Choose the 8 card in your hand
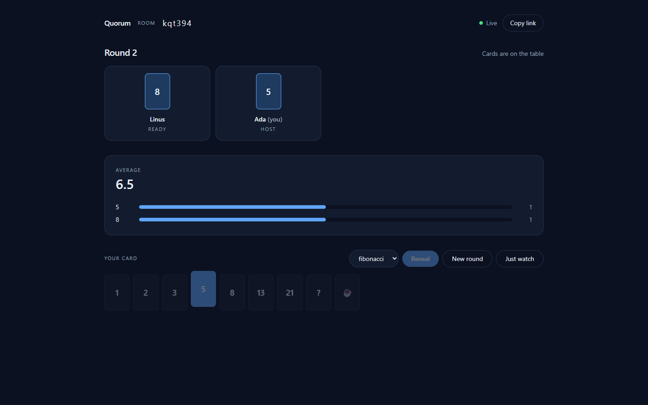The height and width of the screenshot is (405, 648). click(x=232, y=292)
